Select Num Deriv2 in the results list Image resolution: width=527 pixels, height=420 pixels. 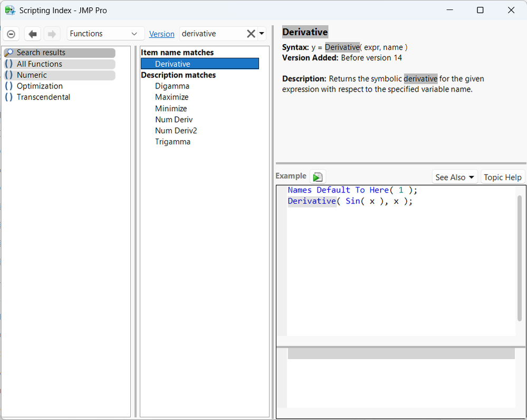point(176,131)
